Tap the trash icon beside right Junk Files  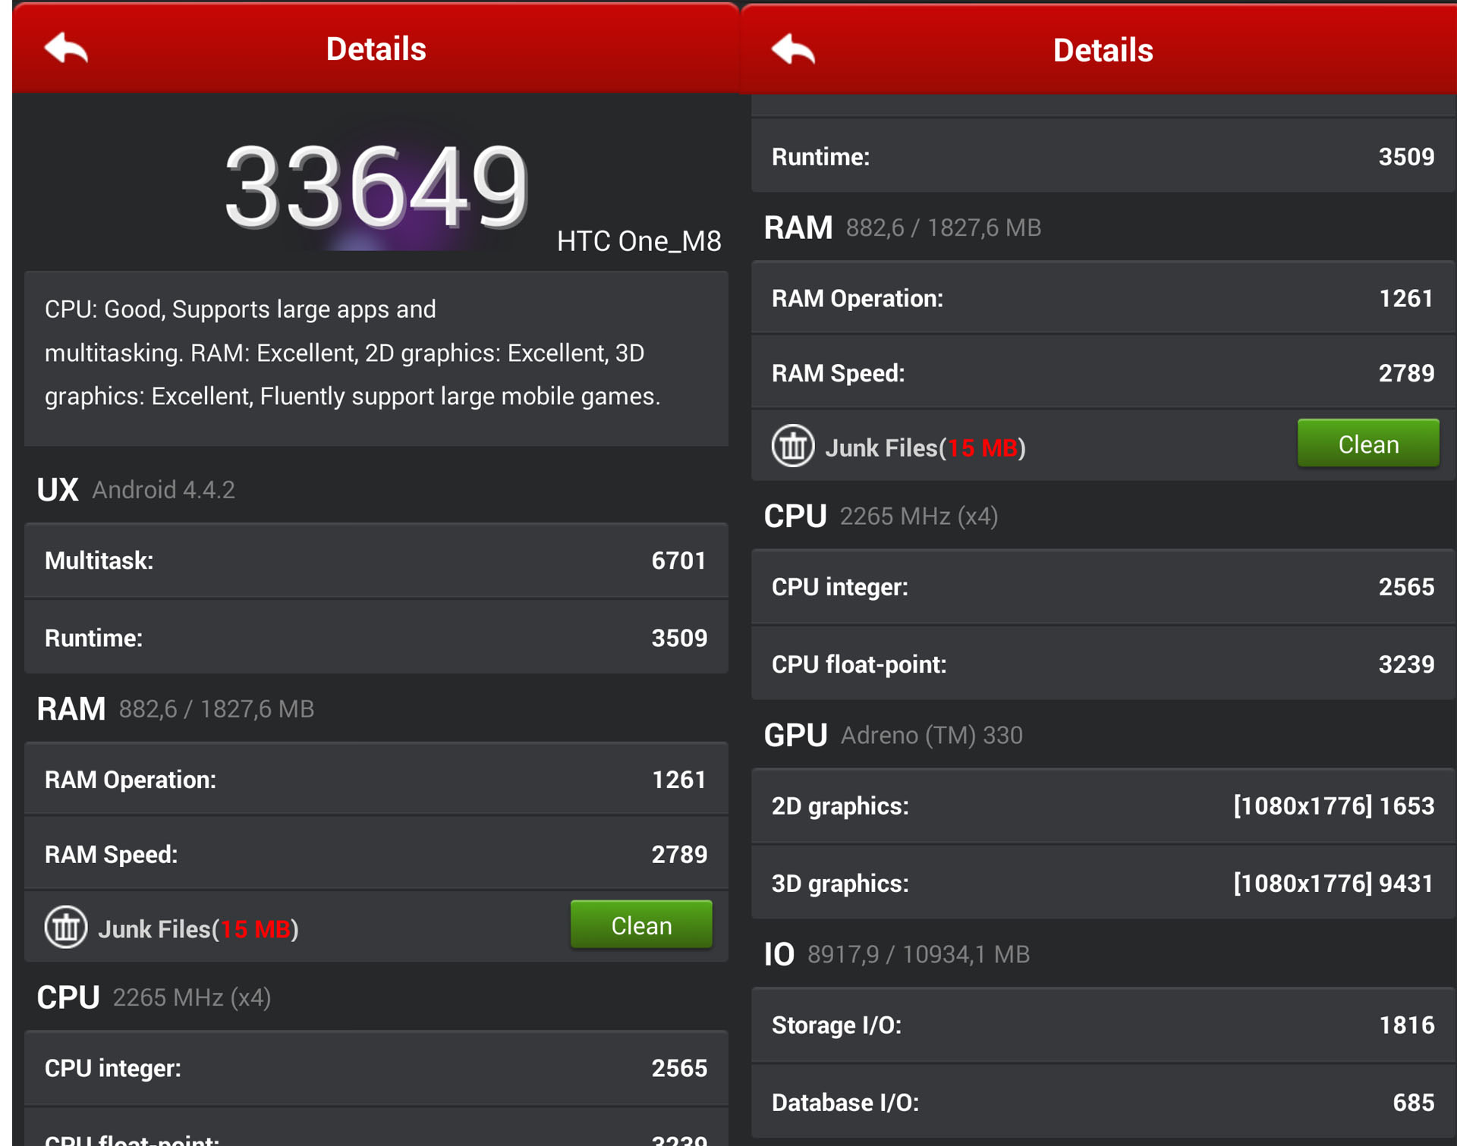coord(793,445)
